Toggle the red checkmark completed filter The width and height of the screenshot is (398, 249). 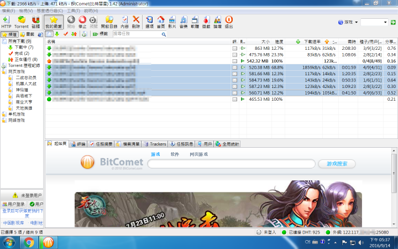point(66,34)
